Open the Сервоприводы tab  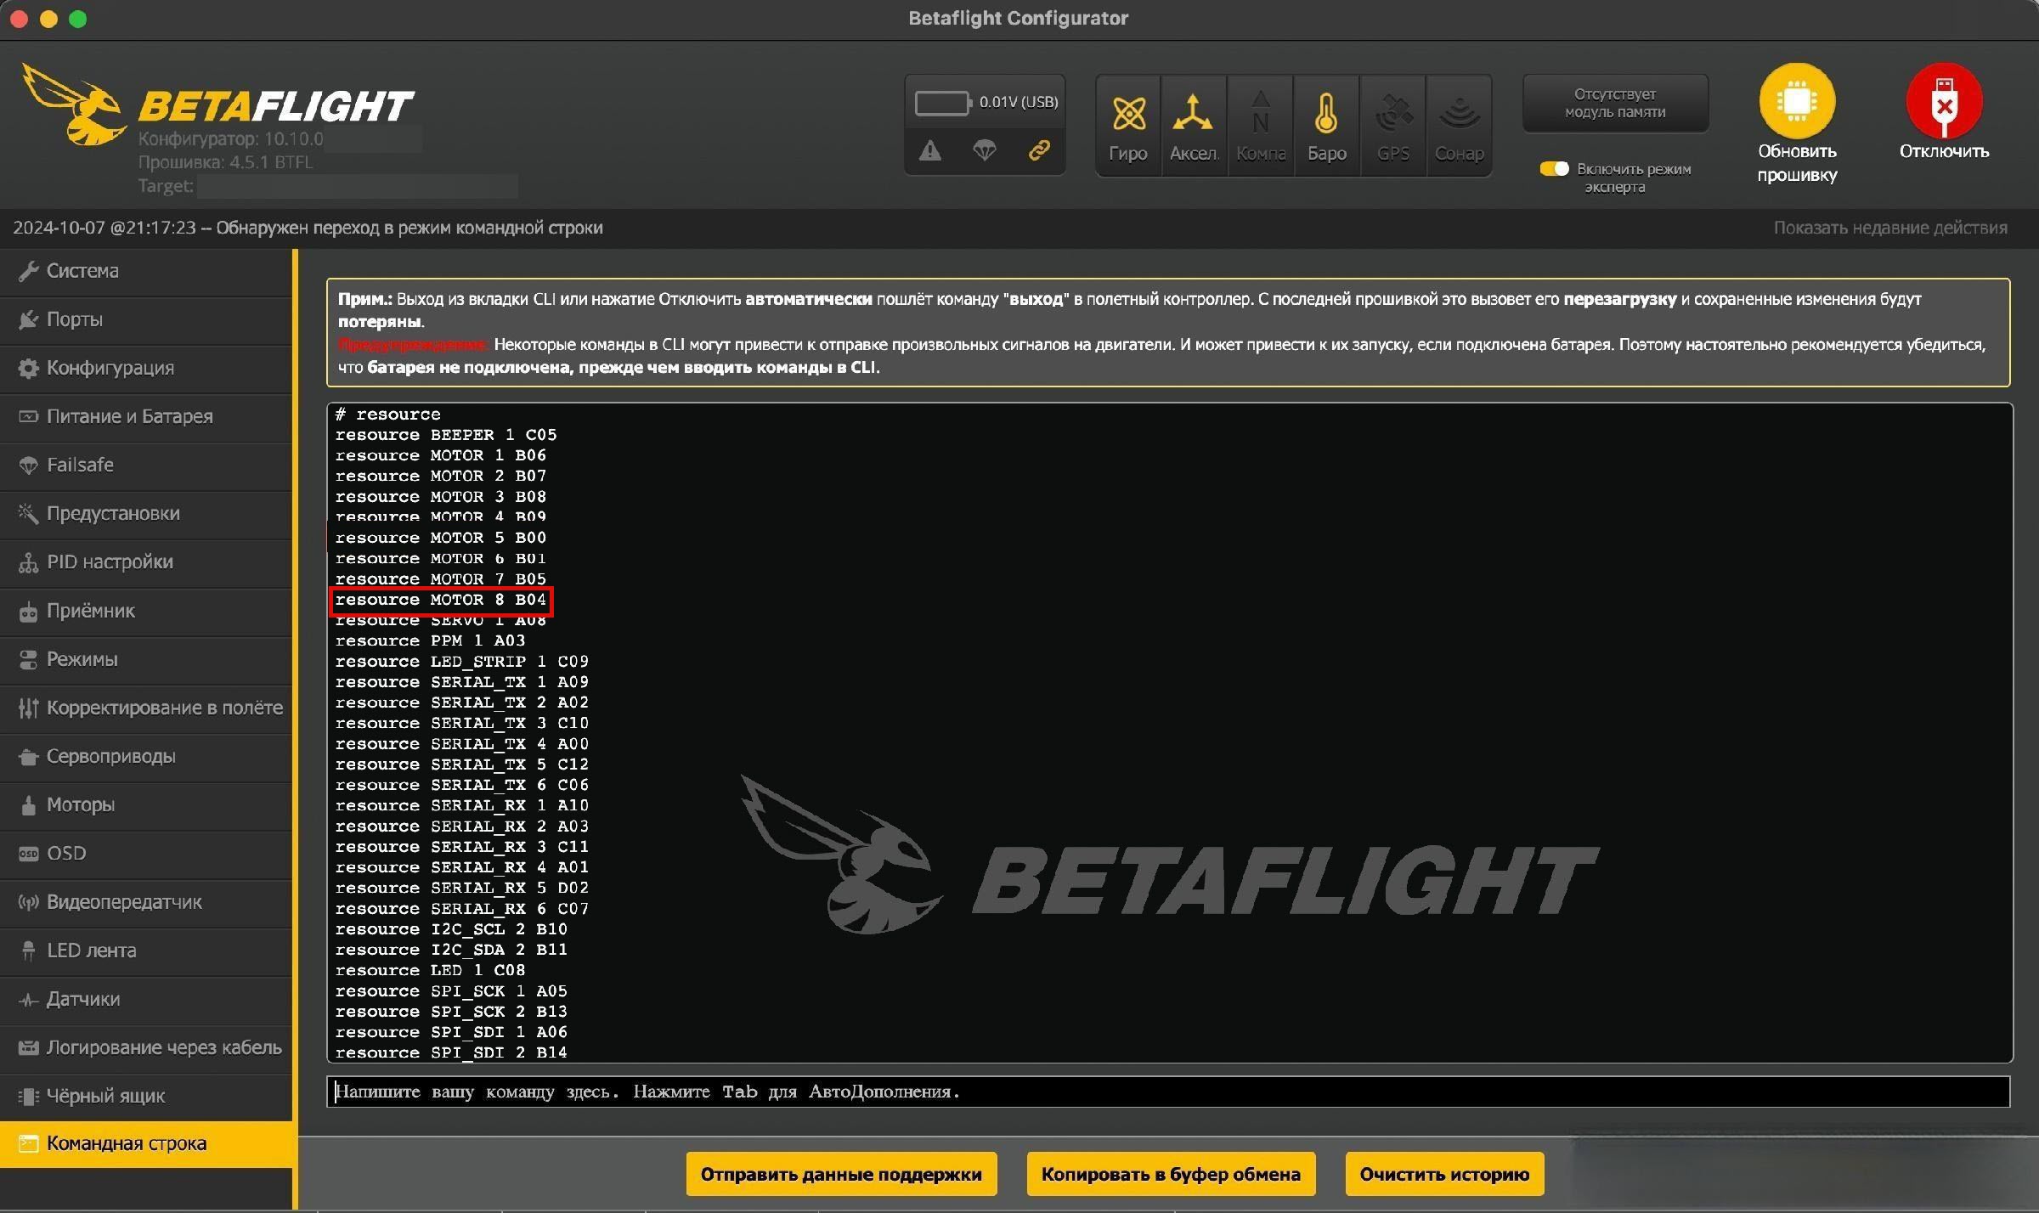[146, 756]
